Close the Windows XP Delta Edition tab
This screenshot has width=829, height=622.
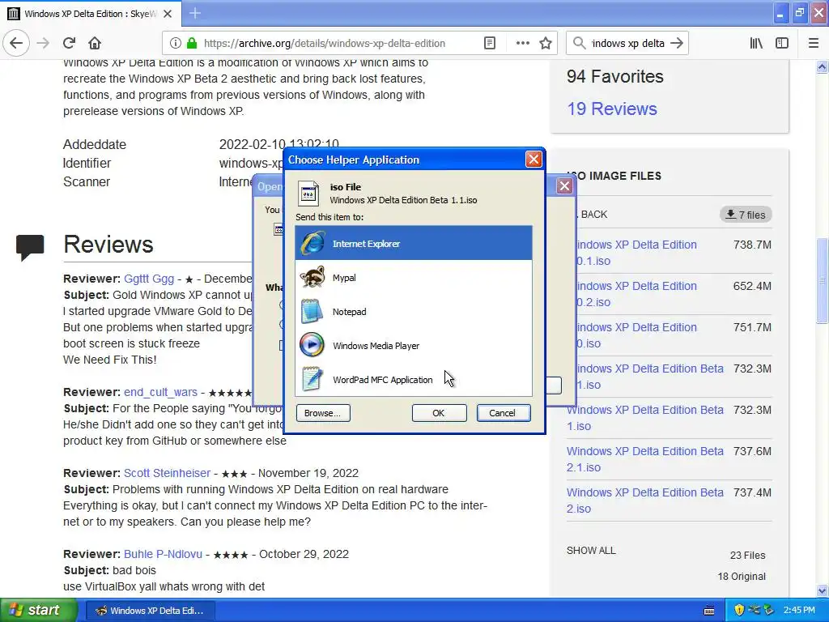coord(168,14)
